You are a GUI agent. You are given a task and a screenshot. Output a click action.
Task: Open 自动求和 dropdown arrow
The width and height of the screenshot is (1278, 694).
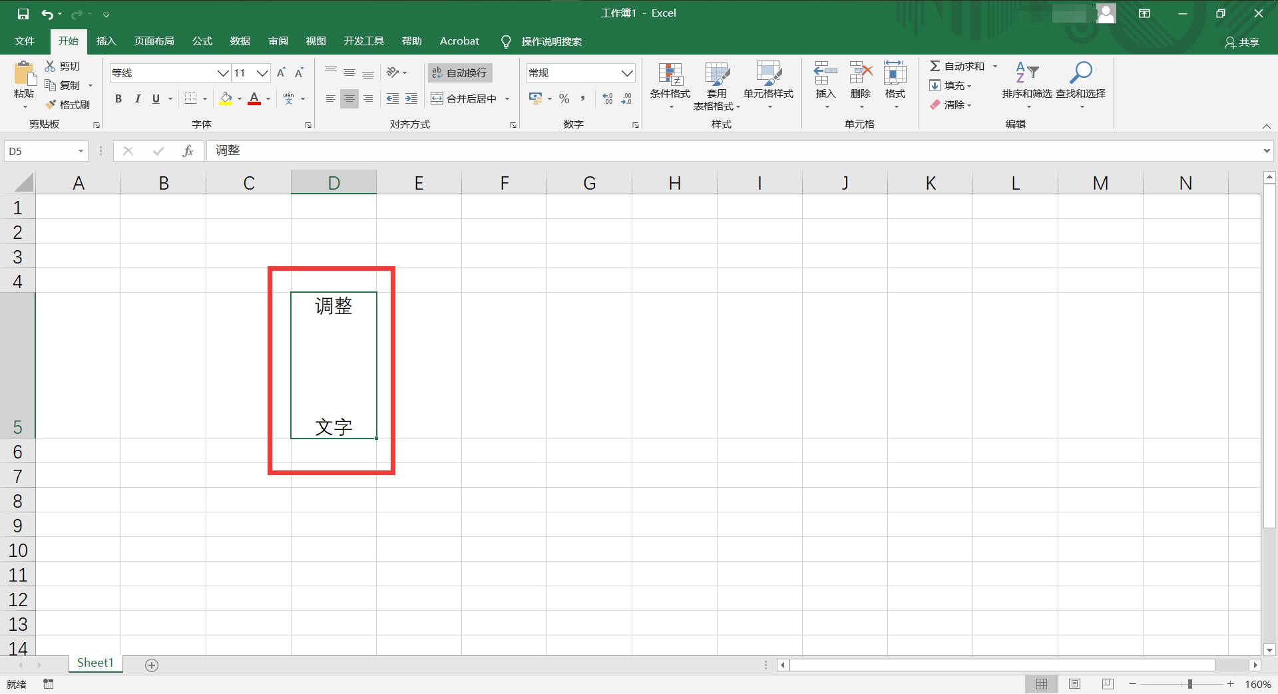pos(995,66)
